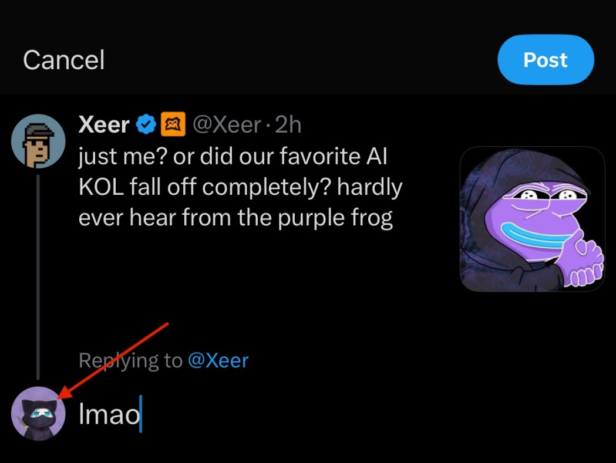Click the @Xeer handle in tweet header
The height and width of the screenshot is (463, 616).
tap(227, 124)
